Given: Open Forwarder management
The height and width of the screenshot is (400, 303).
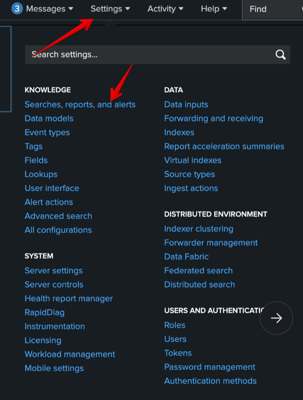Looking at the screenshot, I should (211, 243).
